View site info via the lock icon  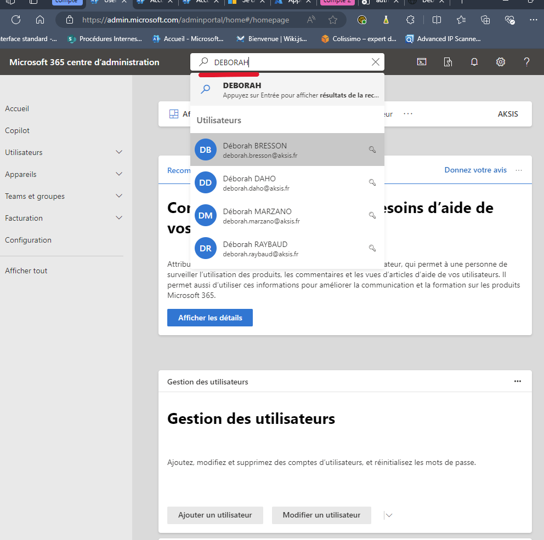tap(70, 20)
